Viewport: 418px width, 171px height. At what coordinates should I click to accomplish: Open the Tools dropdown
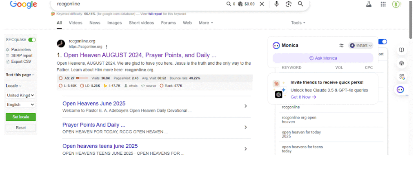(298, 23)
